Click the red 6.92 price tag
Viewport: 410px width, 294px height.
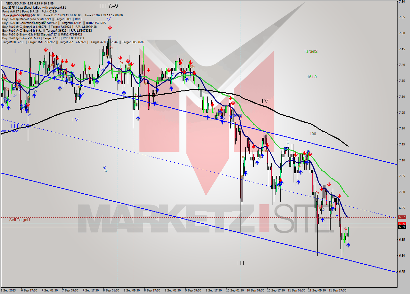coord(402,217)
